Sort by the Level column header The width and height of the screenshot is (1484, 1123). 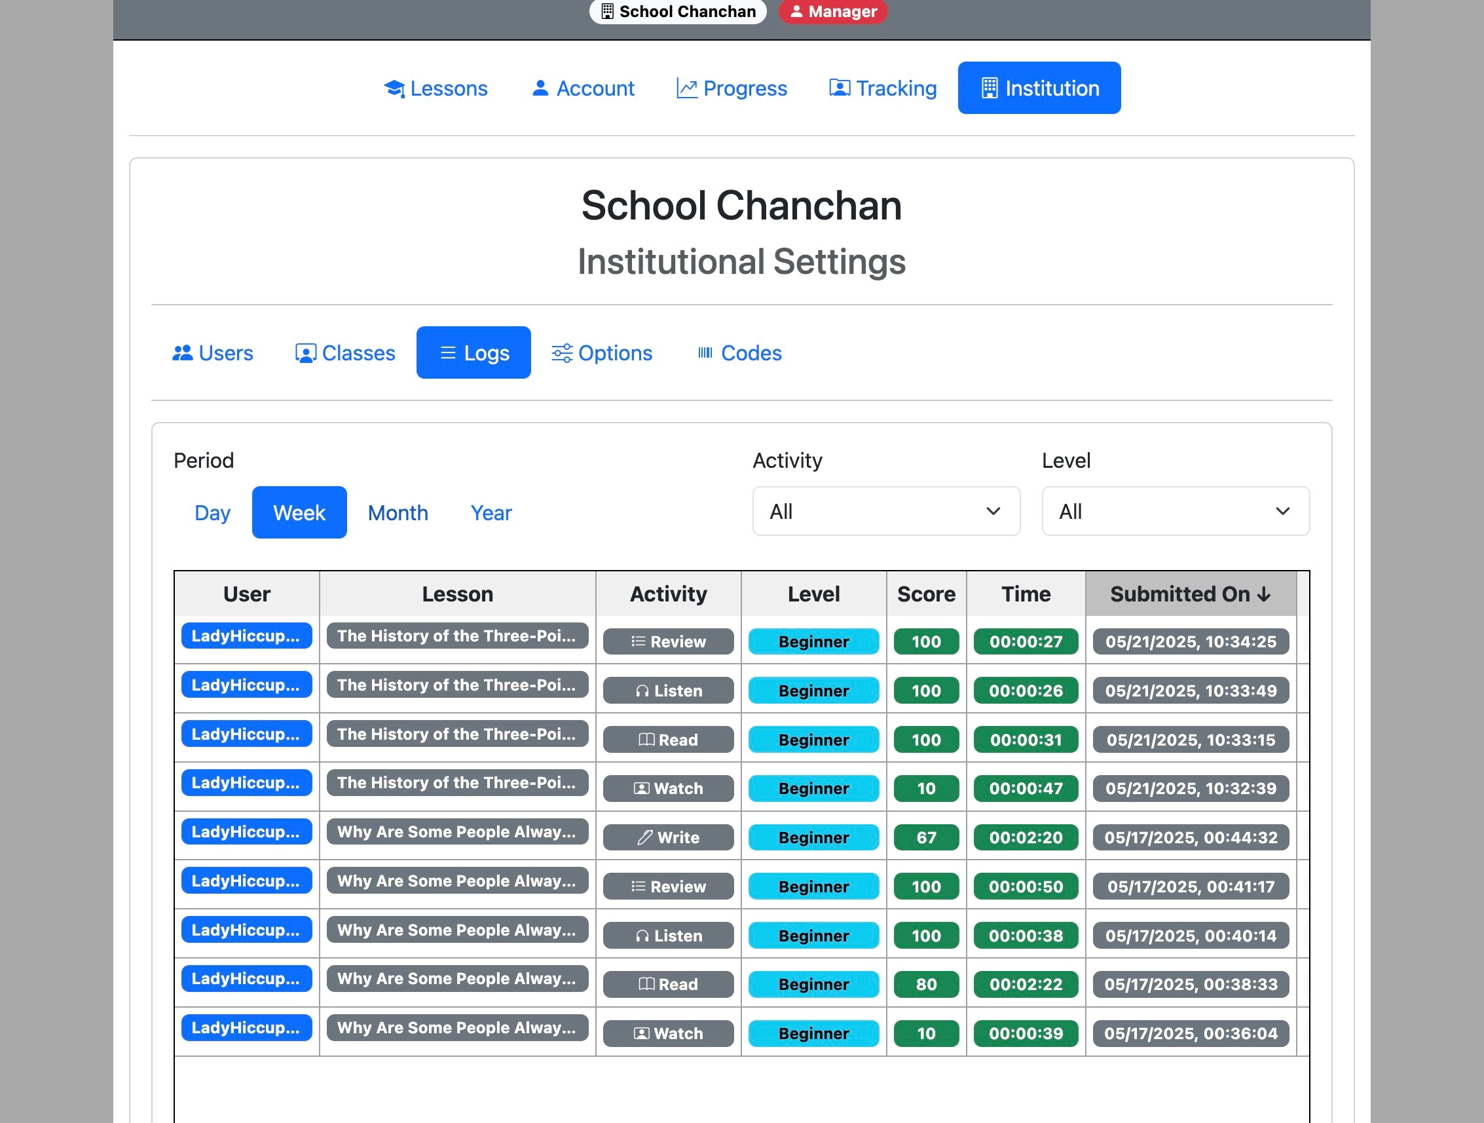(814, 594)
